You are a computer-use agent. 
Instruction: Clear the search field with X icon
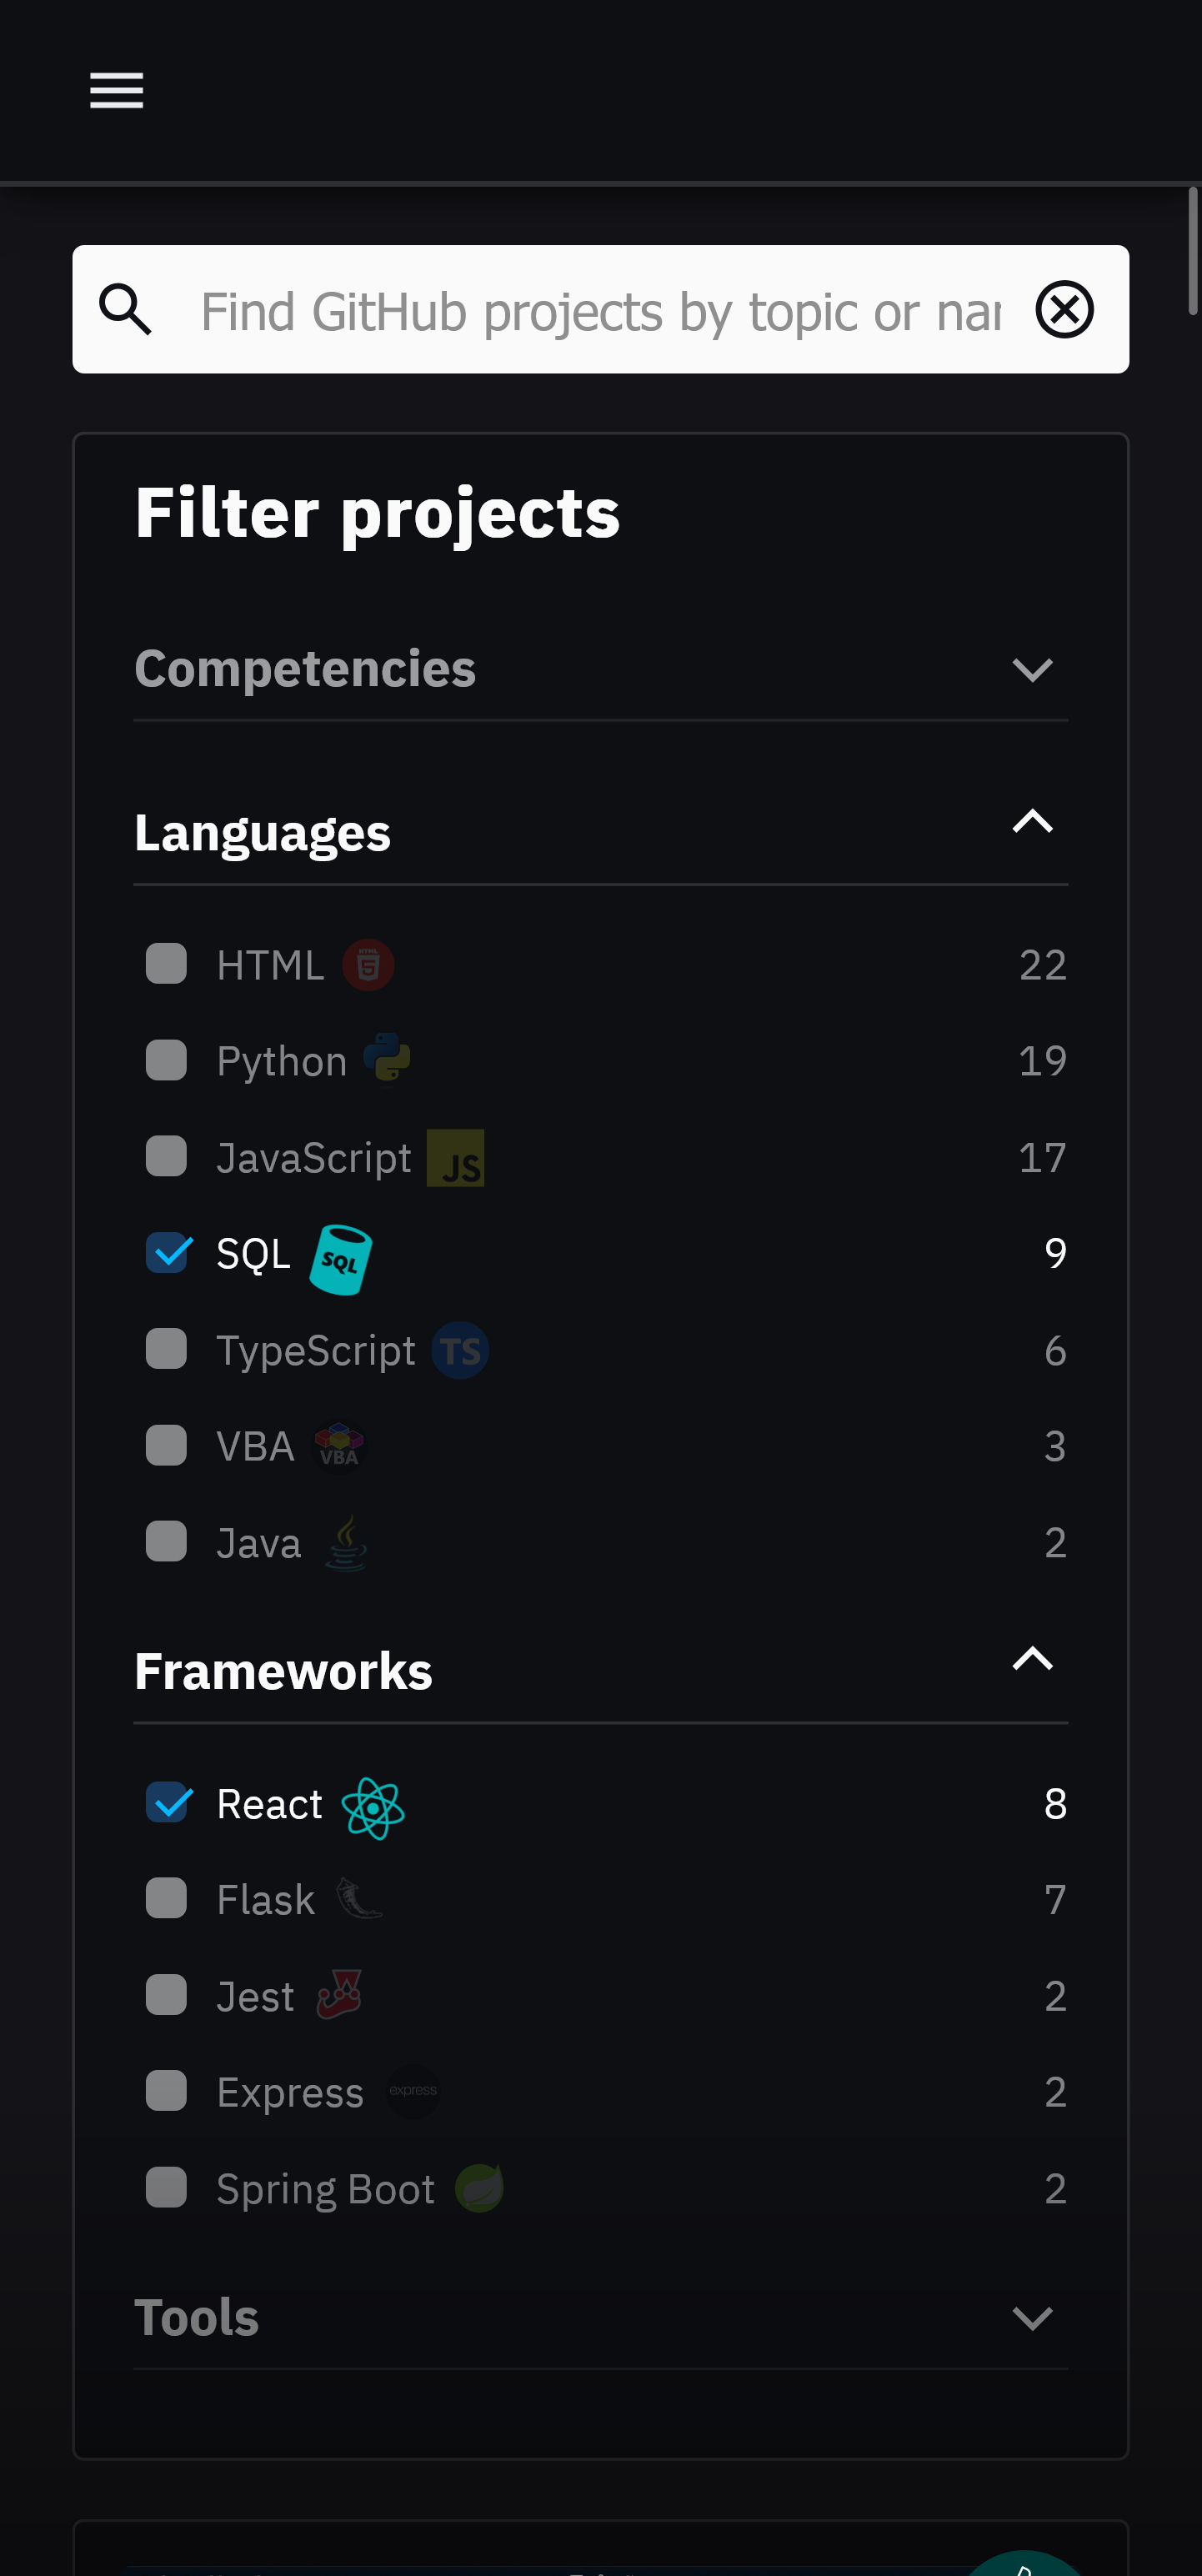point(1064,309)
